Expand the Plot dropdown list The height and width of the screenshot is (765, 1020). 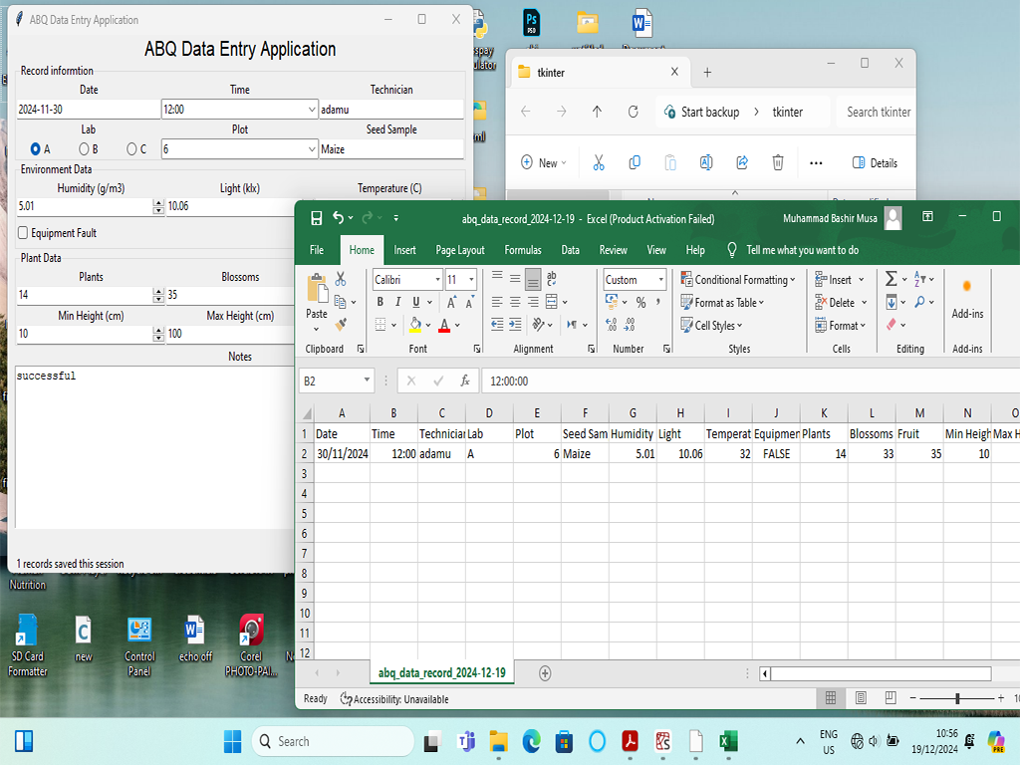tap(311, 149)
